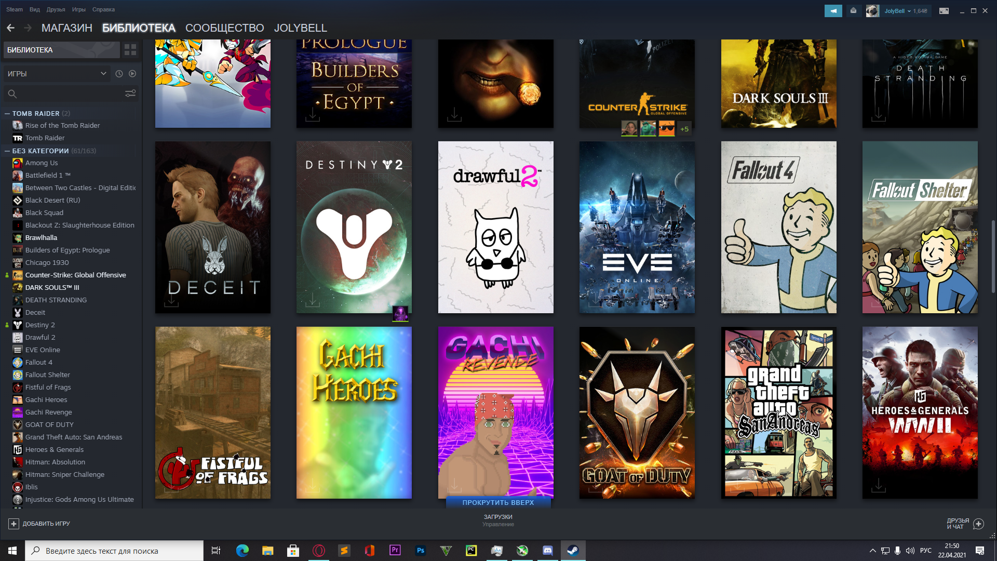Select Counter-Strike: Global Offensive in list
Image resolution: width=997 pixels, height=561 pixels.
coord(75,275)
